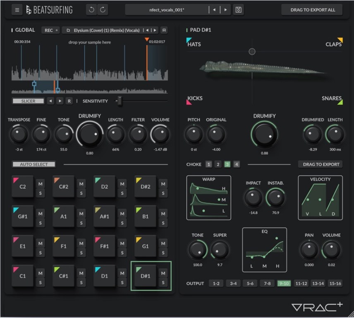Click DRAG TO EXPORT ALL button
This screenshot has height=318, width=354.
click(313, 10)
